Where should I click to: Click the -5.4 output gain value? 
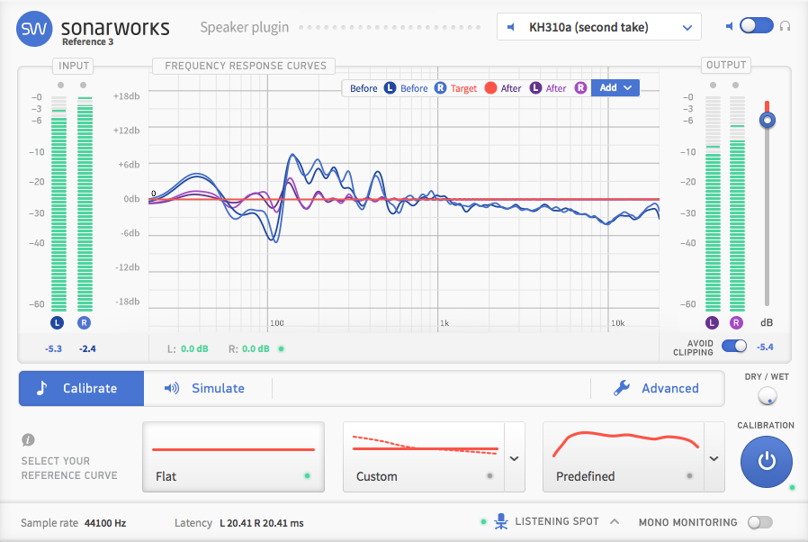pos(765,347)
